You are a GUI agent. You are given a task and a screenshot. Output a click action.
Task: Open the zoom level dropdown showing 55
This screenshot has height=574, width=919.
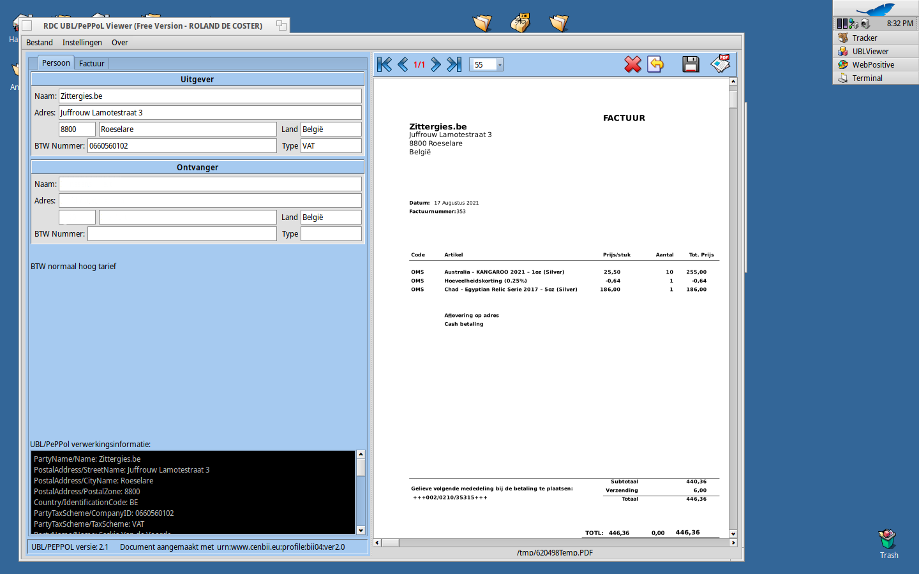point(500,64)
